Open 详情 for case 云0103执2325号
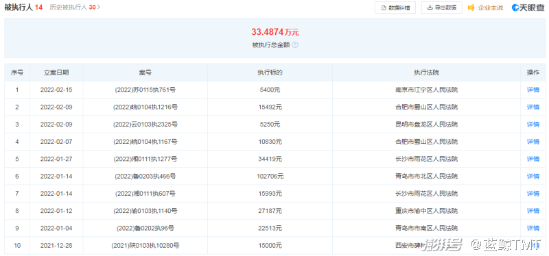 click(x=533, y=125)
